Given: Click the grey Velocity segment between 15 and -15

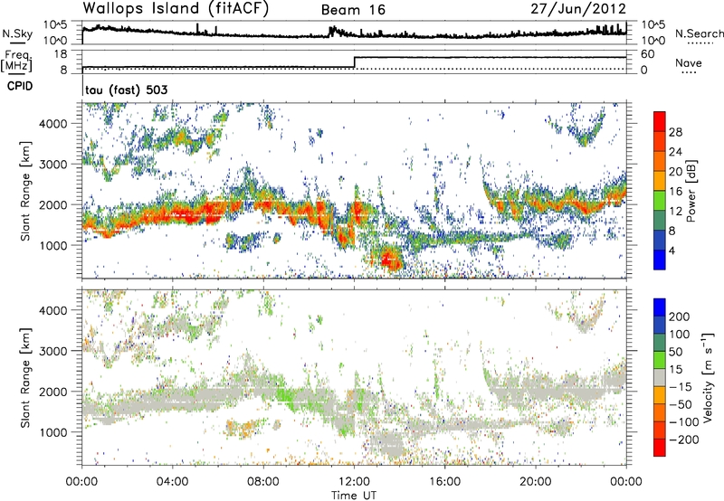Looking at the screenshot, I should point(660,377).
